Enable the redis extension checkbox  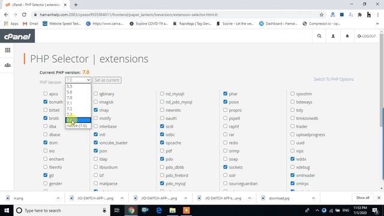226,143
